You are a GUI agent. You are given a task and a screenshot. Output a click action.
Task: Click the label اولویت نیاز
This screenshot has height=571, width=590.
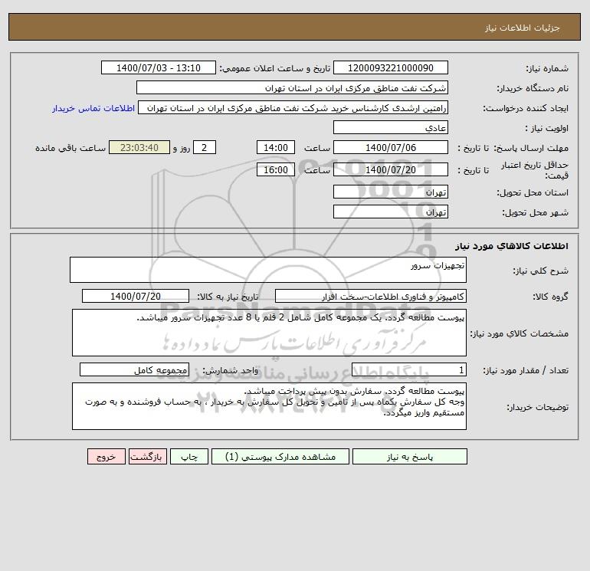(546, 128)
